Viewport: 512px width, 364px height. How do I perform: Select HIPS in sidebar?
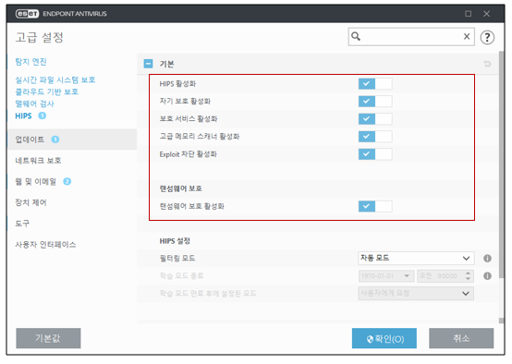(23, 115)
